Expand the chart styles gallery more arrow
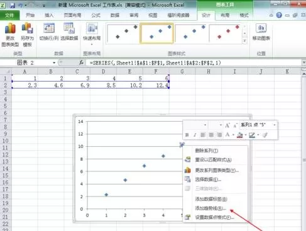Viewport: 306px width, 231px height. click(x=244, y=41)
